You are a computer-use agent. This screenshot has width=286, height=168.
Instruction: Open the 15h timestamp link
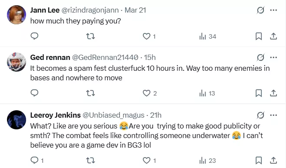(150, 57)
